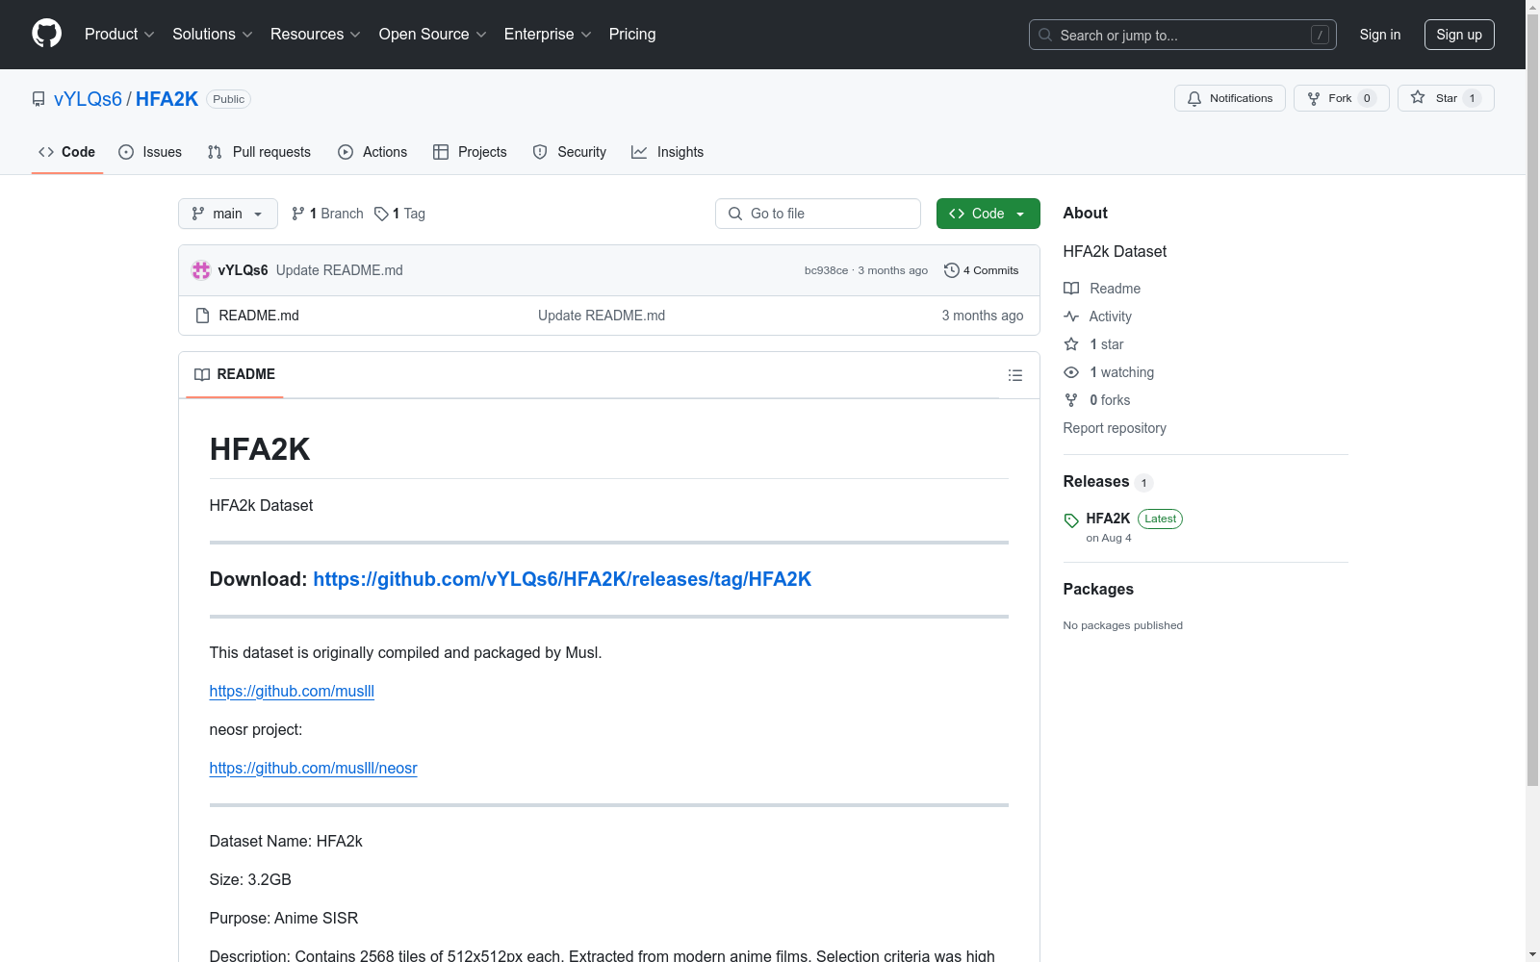This screenshot has width=1540, height=962.
Task: Click Sign in
Action: pos(1380,35)
